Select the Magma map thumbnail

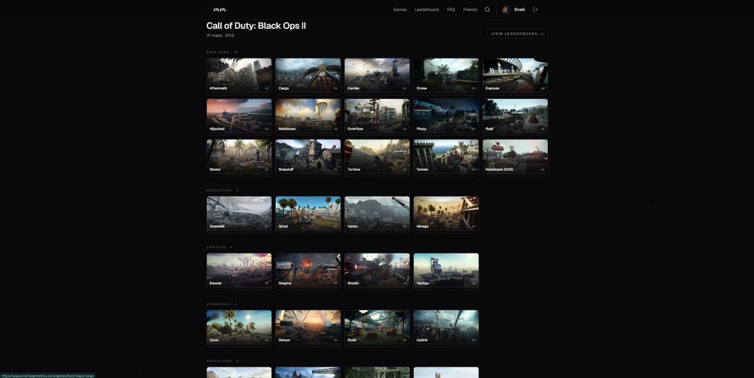[x=309, y=271]
